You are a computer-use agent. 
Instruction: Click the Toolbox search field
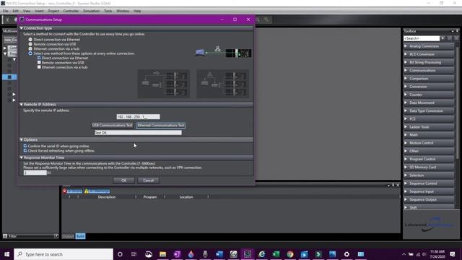pos(422,38)
